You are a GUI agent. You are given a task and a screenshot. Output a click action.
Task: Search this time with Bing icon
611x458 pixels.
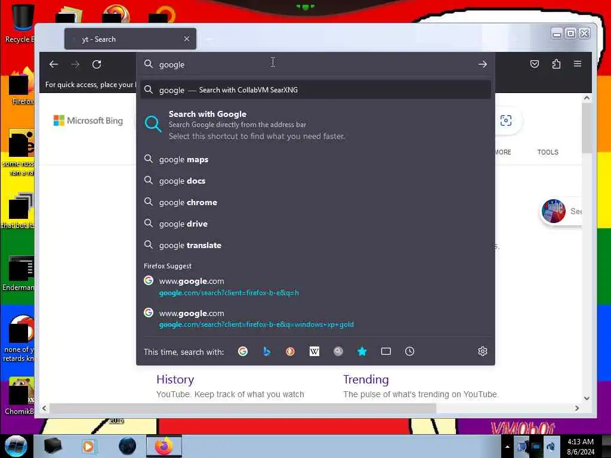pos(267,351)
